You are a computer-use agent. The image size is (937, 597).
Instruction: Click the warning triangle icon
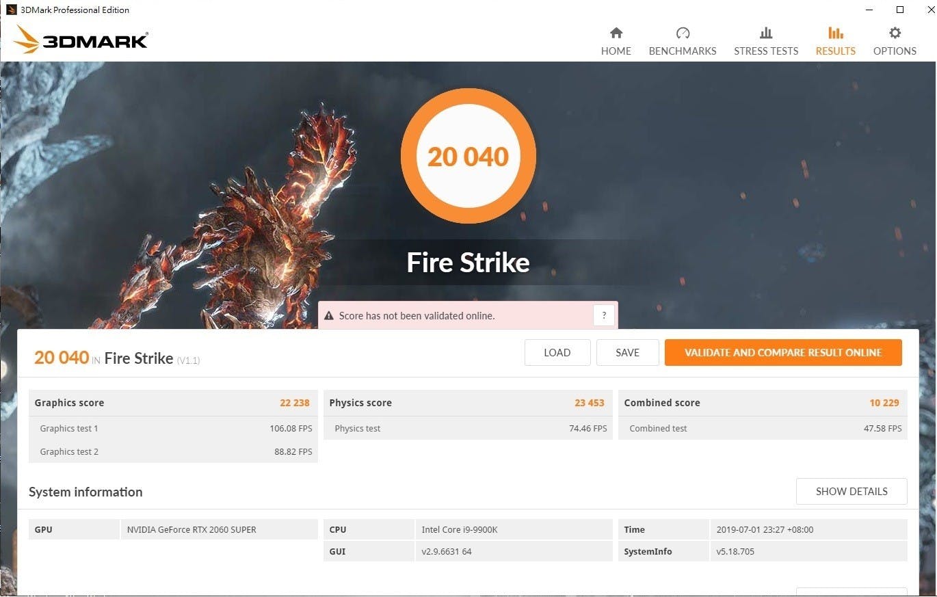click(x=329, y=316)
